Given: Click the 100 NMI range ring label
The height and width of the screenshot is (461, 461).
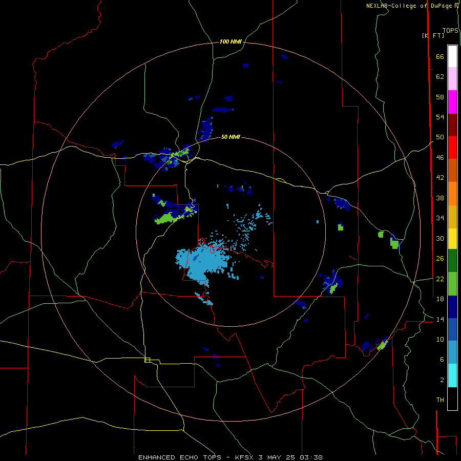Looking at the screenshot, I should (x=230, y=41).
